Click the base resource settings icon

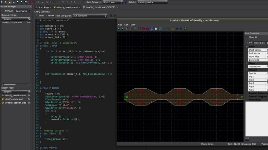coord(126,2)
